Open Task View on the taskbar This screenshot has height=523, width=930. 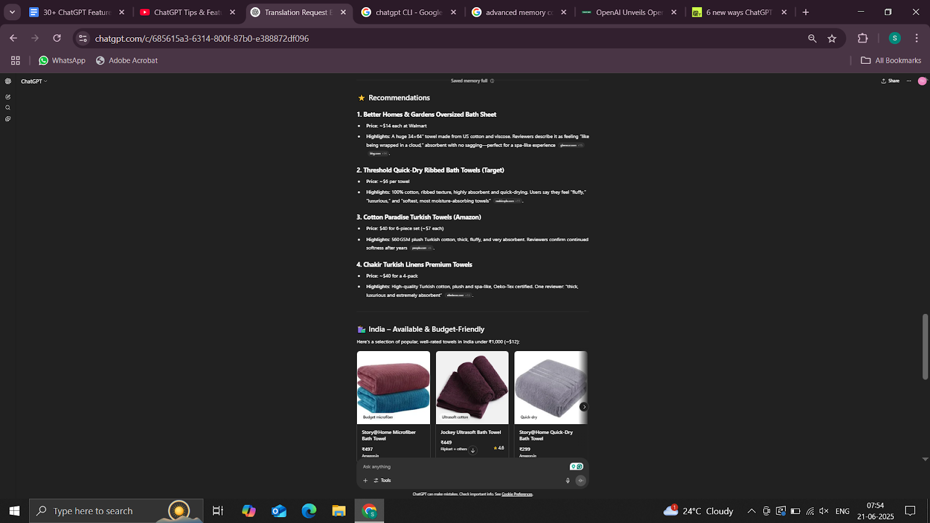pos(218,511)
